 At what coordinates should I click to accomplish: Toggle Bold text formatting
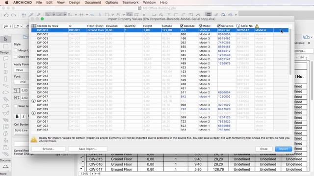17,116
